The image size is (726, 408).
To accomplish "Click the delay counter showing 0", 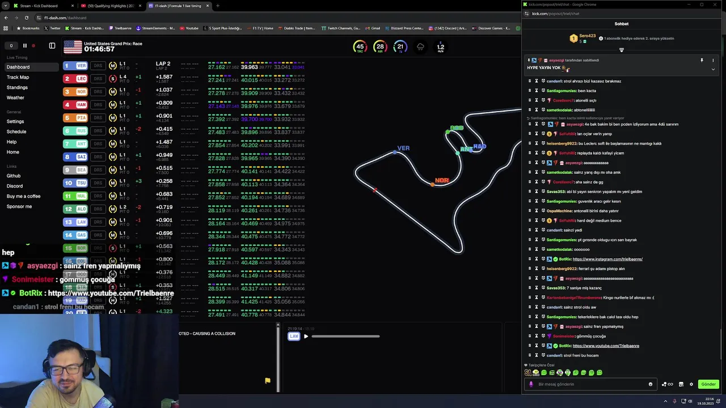I will 11,46.
